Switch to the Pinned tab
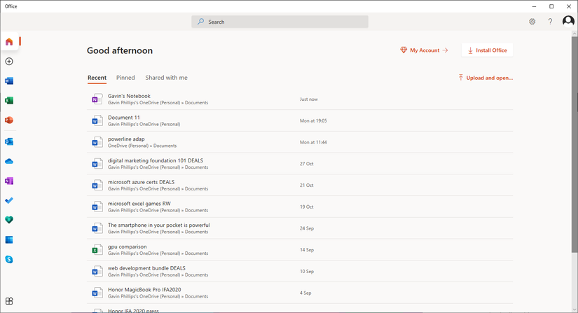 click(x=125, y=78)
